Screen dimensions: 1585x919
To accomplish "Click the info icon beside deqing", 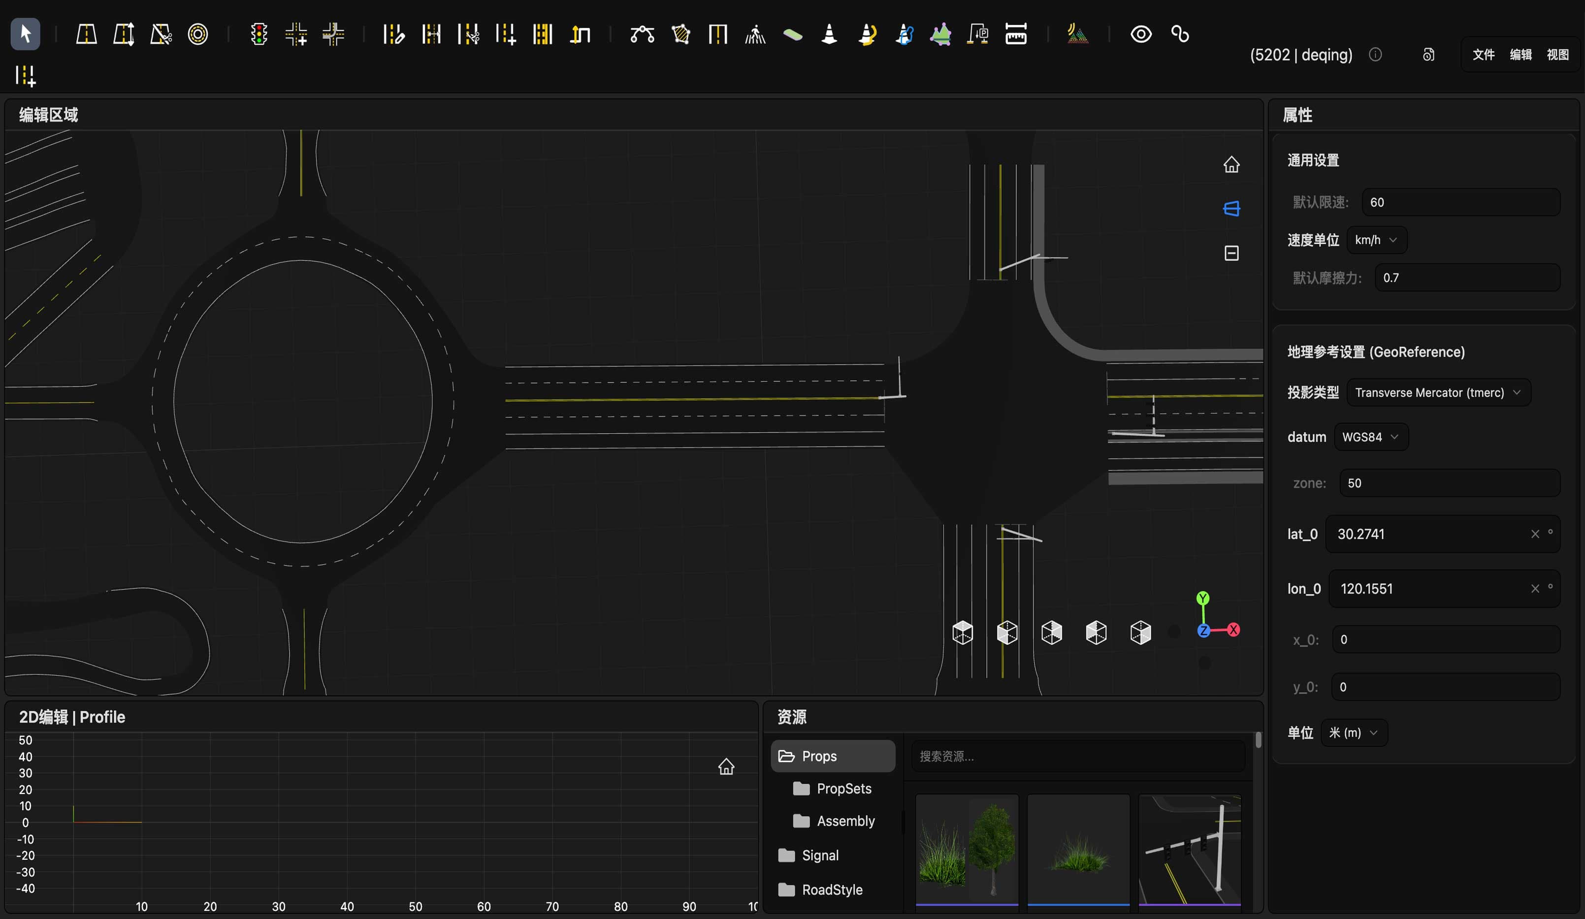I will [1375, 55].
